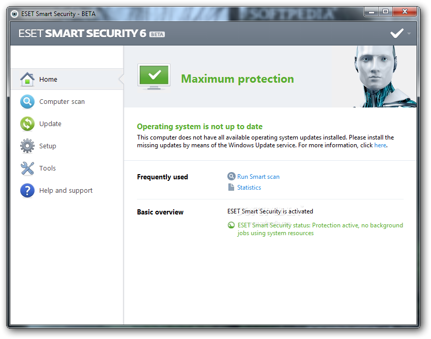This screenshot has width=431, height=339.
Task: Click the Run Smart scan magnifier icon
Action: click(231, 176)
